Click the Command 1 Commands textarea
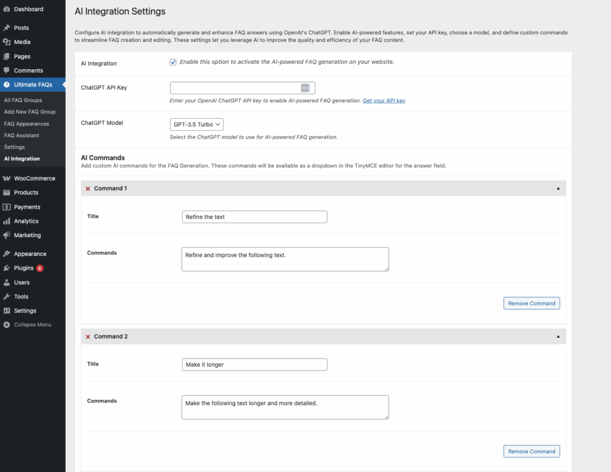This screenshot has width=611, height=472. tap(285, 259)
